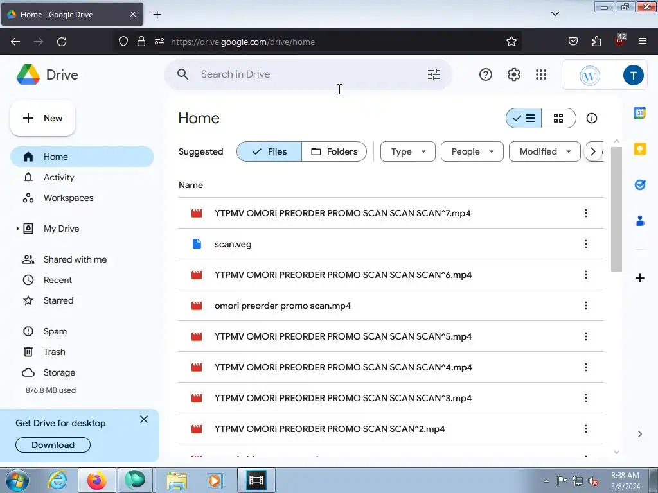The image size is (658, 493).
Task: Open list all tabs dropdown arrow
Action: tap(555, 14)
